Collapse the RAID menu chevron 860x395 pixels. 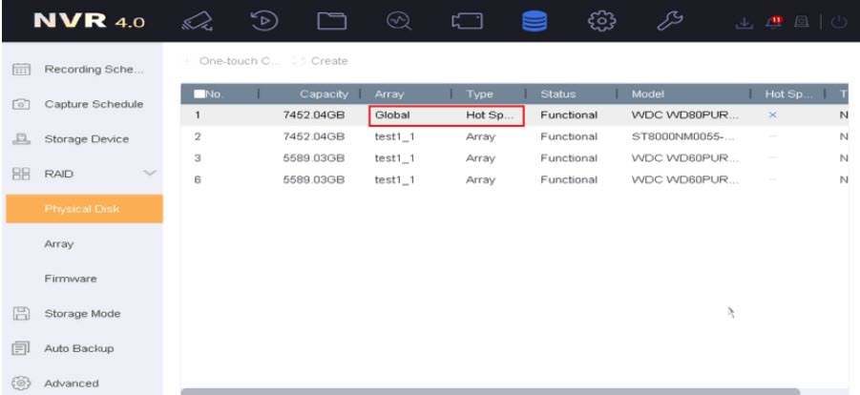point(148,174)
